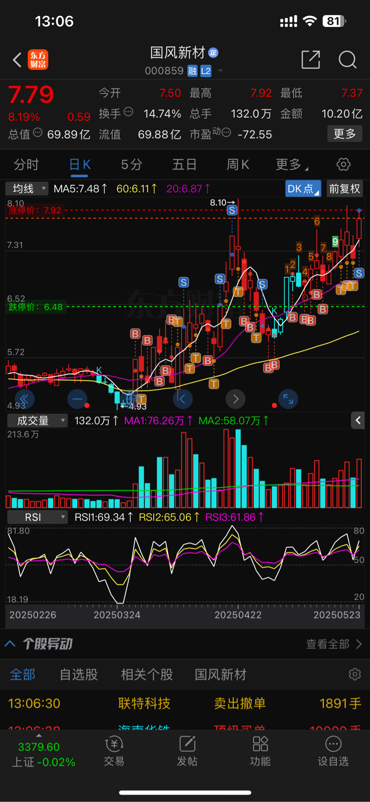Select the 全部 filter tab
The image size is (370, 802).
[x=23, y=675]
